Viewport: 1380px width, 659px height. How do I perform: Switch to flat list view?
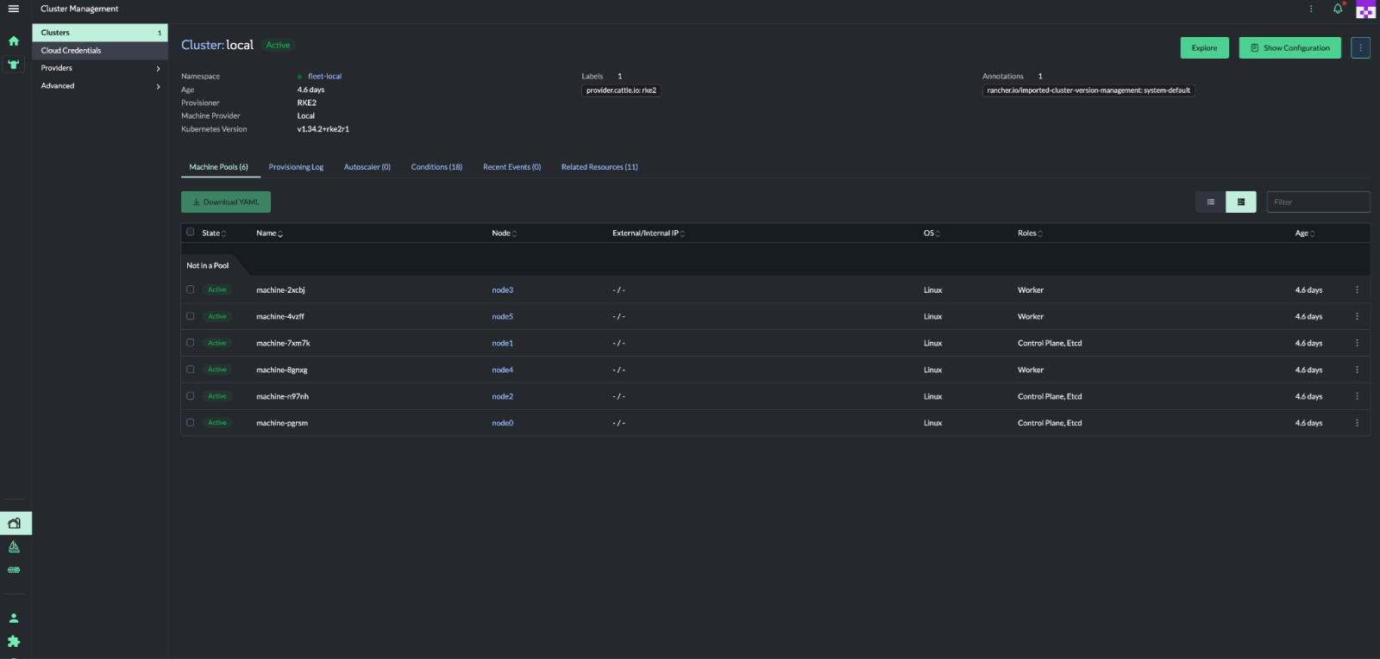click(1210, 202)
